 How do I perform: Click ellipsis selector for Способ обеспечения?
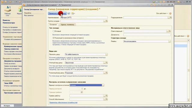[104, 99]
